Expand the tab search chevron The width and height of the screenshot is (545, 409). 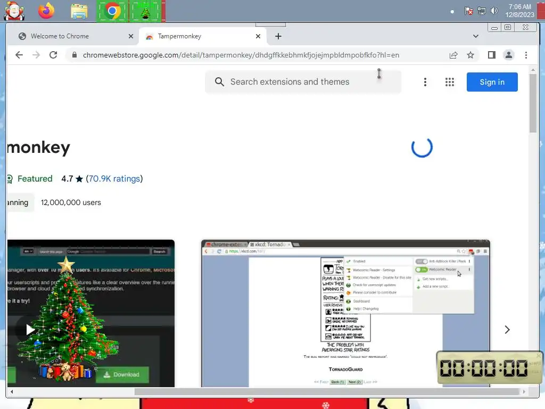click(476, 36)
